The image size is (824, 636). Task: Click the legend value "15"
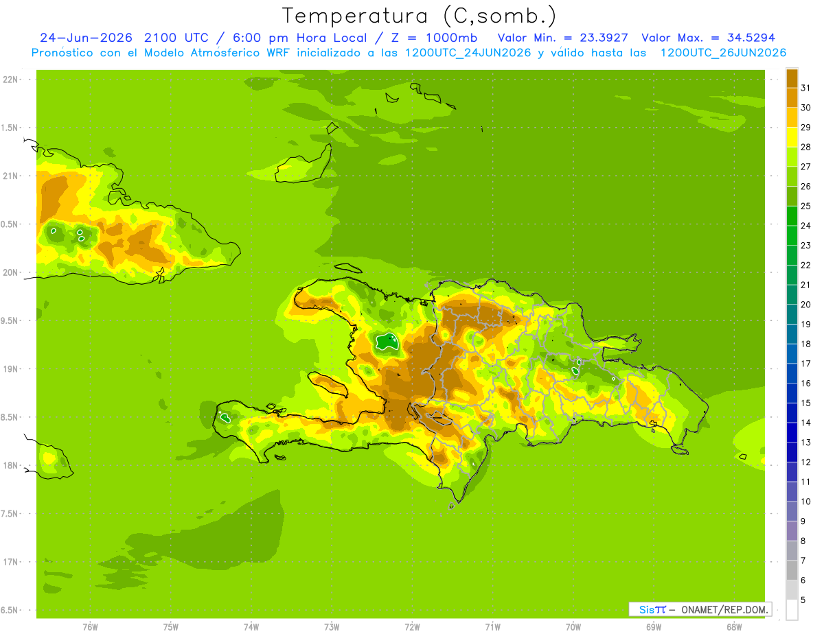(x=806, y=403)
